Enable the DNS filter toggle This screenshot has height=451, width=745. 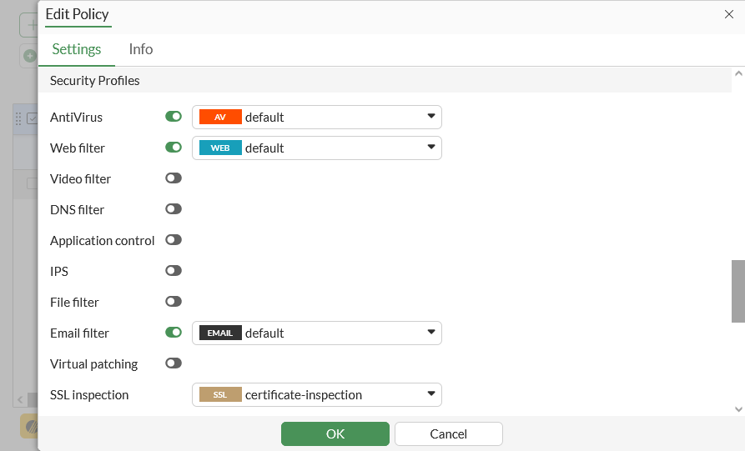pyautogui.click(x=174, y=209)
